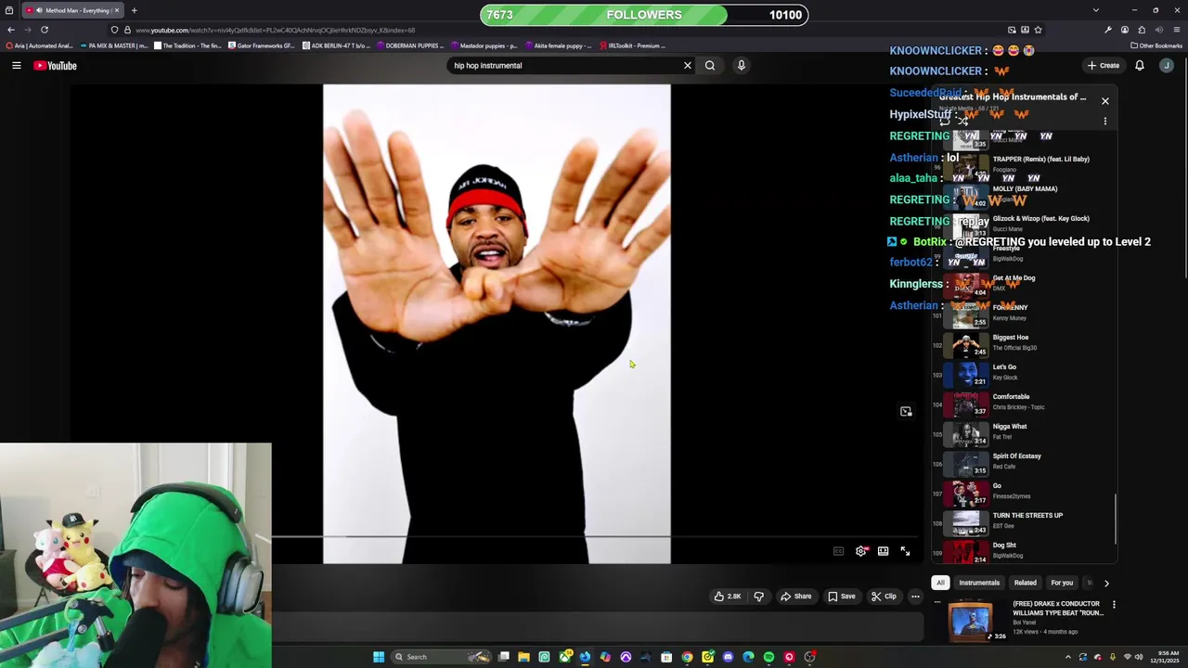Open playlist options three-dot menu
The width and height of the screenshot is (1188, 668).
pyautogui.click(x=1105, y=122)
